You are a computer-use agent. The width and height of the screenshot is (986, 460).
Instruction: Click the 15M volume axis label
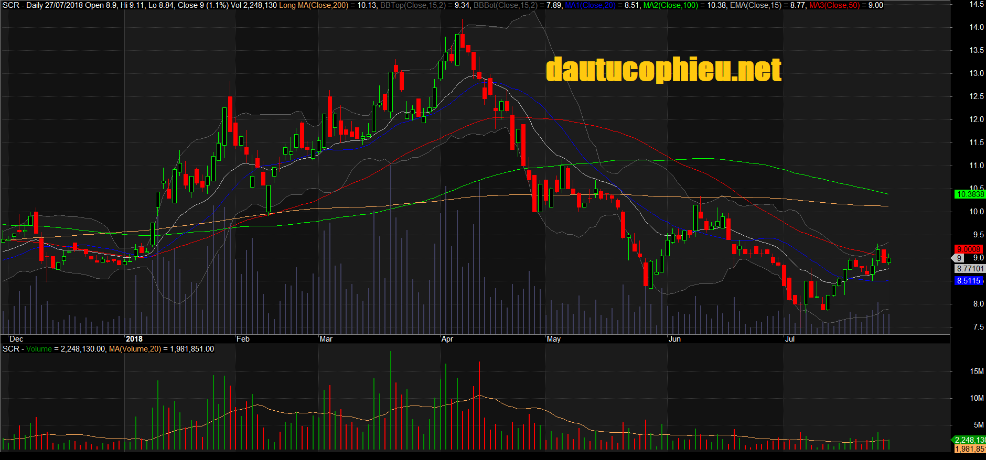(x=977, y=371)
